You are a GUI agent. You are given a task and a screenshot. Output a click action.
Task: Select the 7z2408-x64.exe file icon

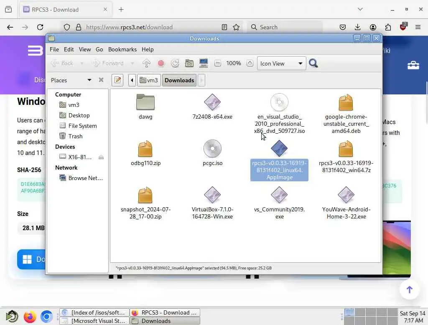pos(212,102)
